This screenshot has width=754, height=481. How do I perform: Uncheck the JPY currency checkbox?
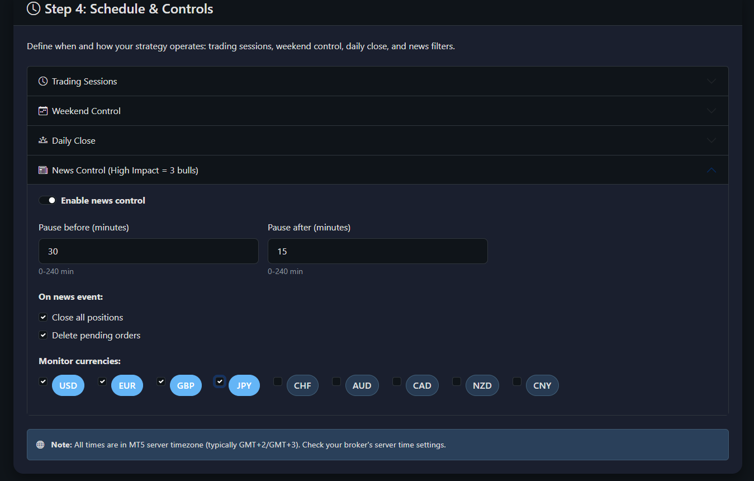coord(220,381)
